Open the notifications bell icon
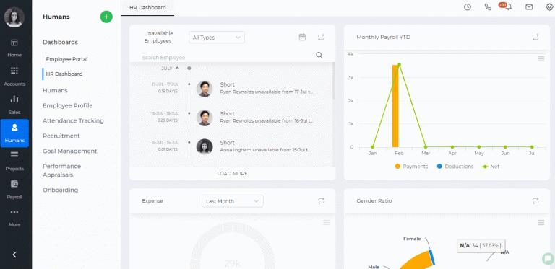Screen dimensions: 555x269 [x=509, y=7]
